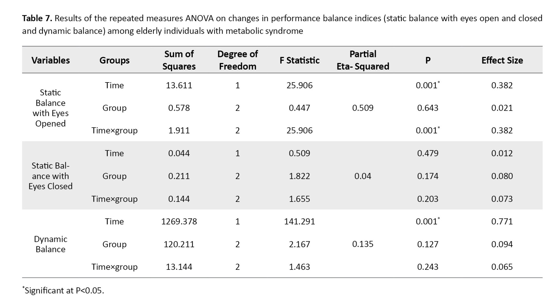558x308 pixels.
Task: Select the P value 0.243
Action: pyautogui.click(x=427, y=267)
